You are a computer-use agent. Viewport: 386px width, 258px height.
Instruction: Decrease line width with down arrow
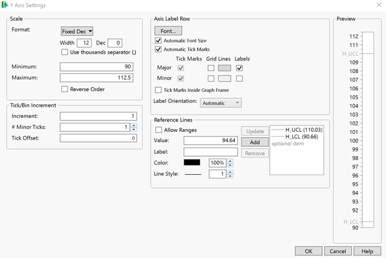pyautogui.click(x=230, y=176)
